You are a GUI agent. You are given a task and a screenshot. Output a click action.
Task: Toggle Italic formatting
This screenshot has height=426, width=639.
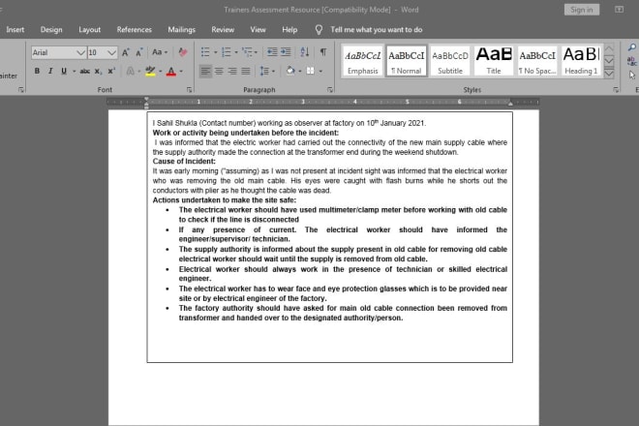[50, 71]
